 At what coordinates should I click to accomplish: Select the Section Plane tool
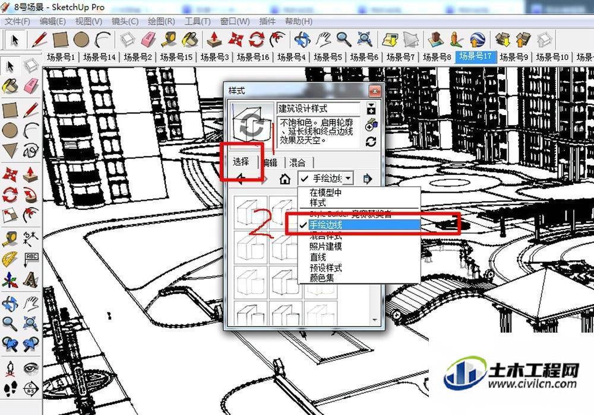(31, 388)
